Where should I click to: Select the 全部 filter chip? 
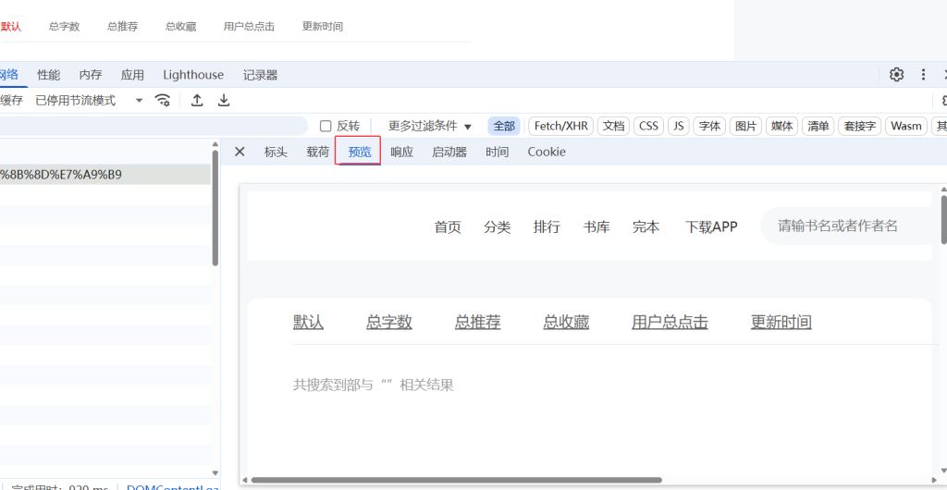pos(504,126)
